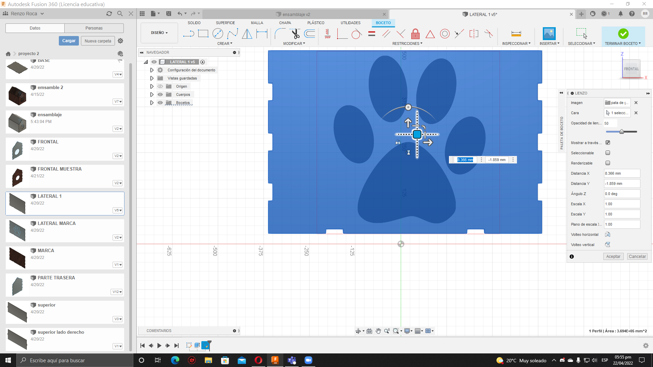
Task: Expand Vistas guardadas node
Action: (152, 78)
